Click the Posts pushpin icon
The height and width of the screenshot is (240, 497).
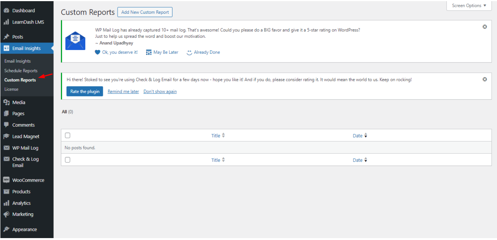tap(6, 37)
